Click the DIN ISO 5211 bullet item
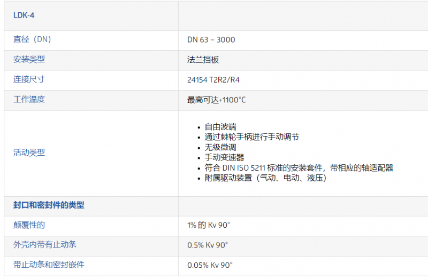The height and width of the screenshot is (280, 428). (299, 167)
